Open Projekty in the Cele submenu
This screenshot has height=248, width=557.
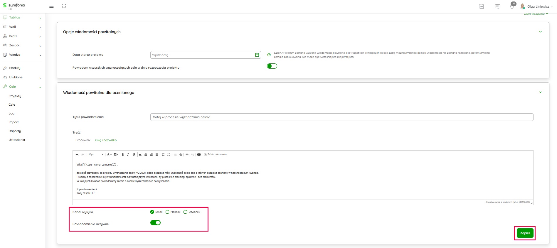point(15,96)
